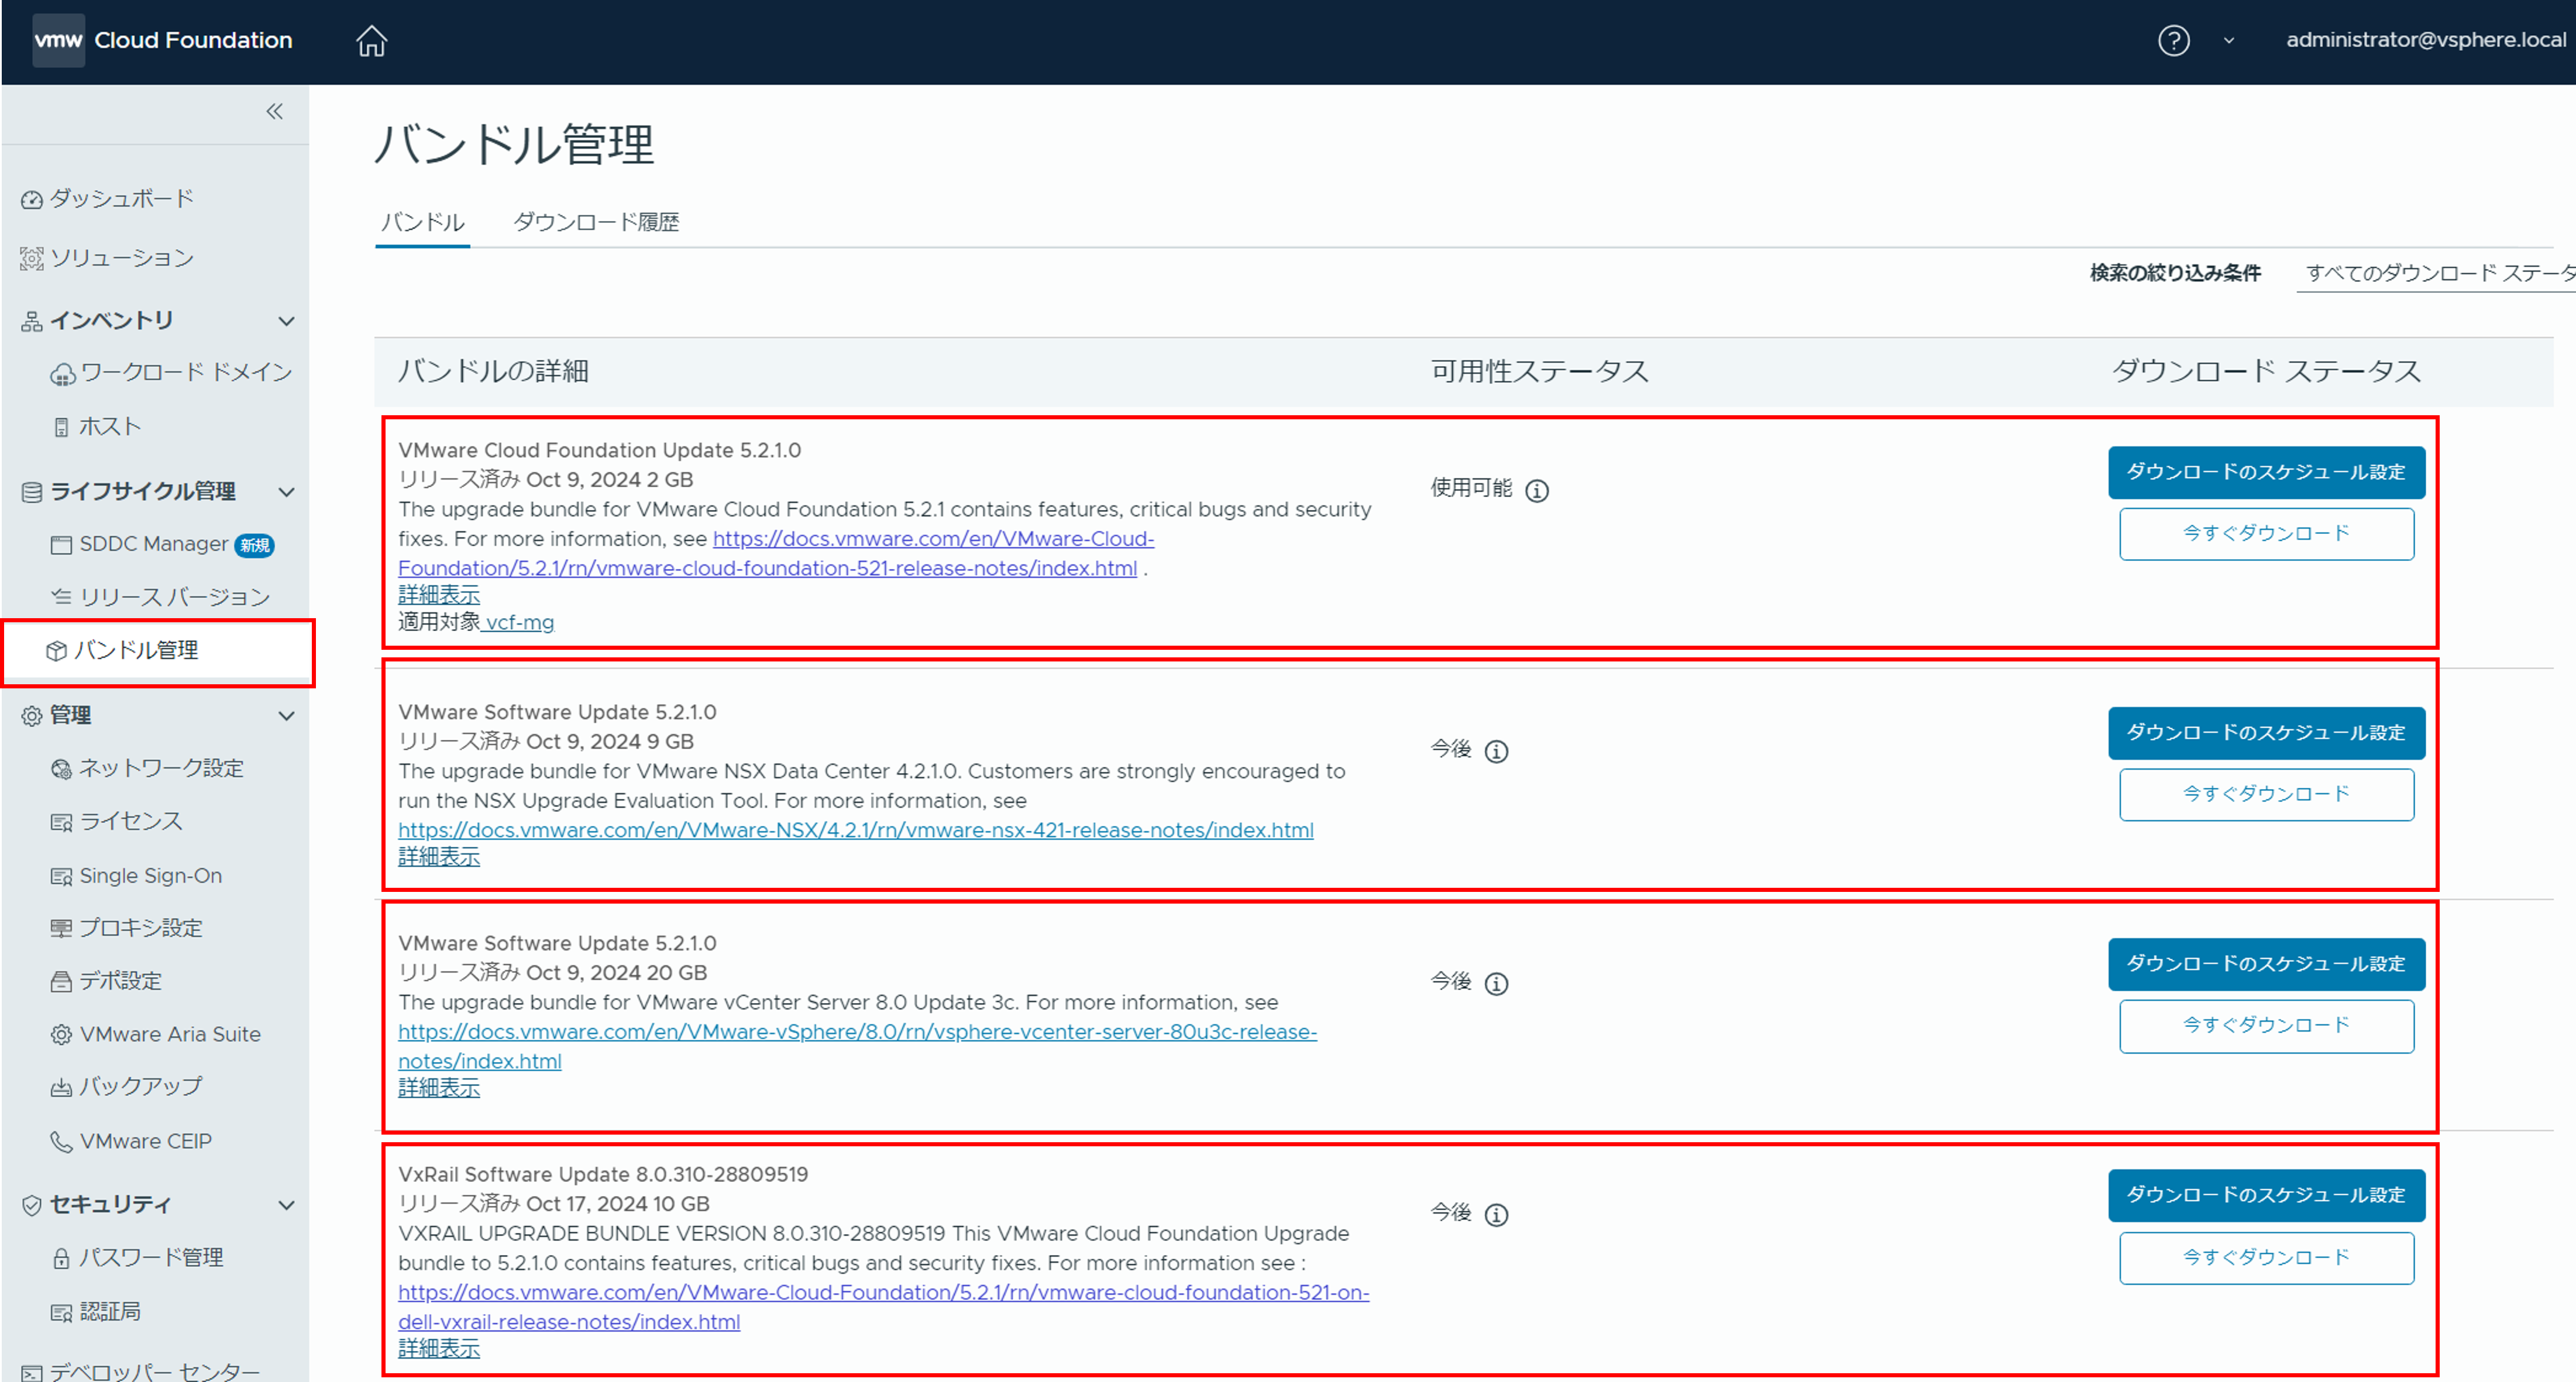The height and width of the screenshot is (1382, 2576).
Task: Open デポ設定
Action: pos(120,980)
